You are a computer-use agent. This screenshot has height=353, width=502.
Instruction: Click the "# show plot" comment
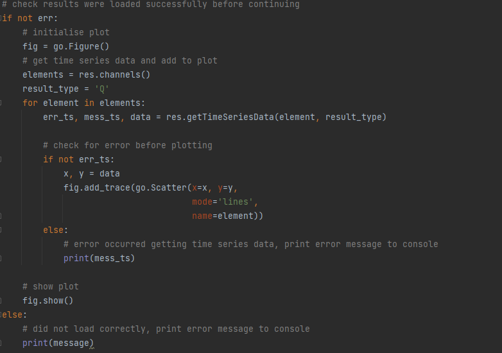pos(51,286)
